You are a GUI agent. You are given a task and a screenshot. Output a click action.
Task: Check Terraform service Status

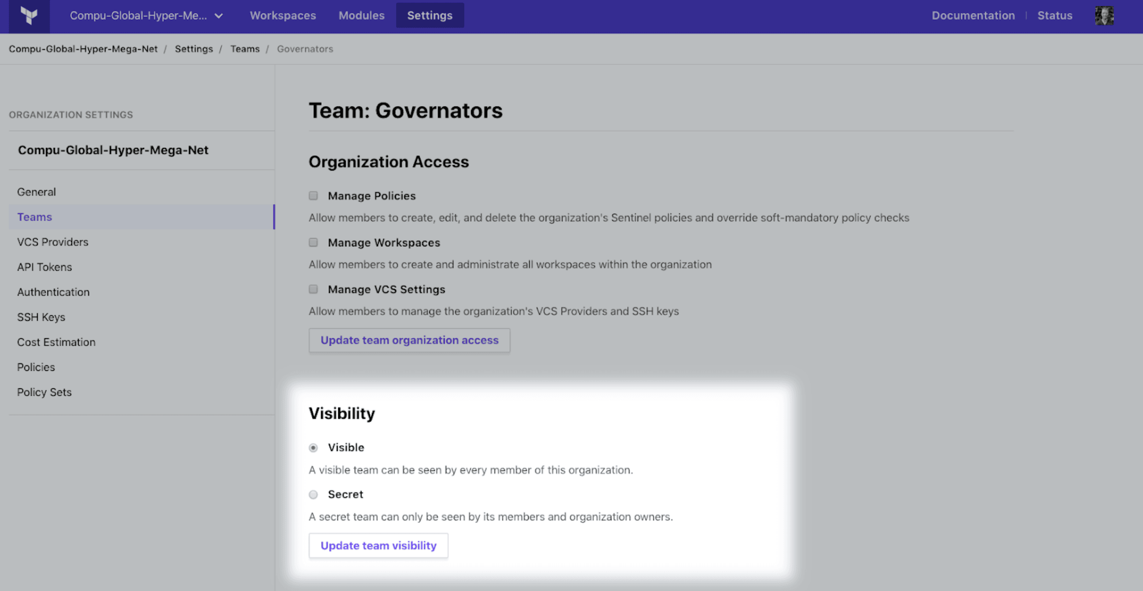[x=1054, y=15]
